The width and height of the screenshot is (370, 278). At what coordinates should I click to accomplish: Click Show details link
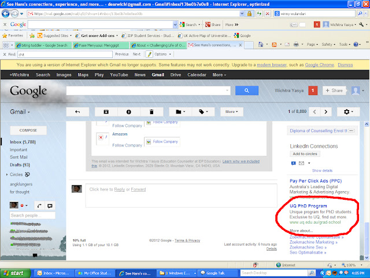[x=322, y=170]
